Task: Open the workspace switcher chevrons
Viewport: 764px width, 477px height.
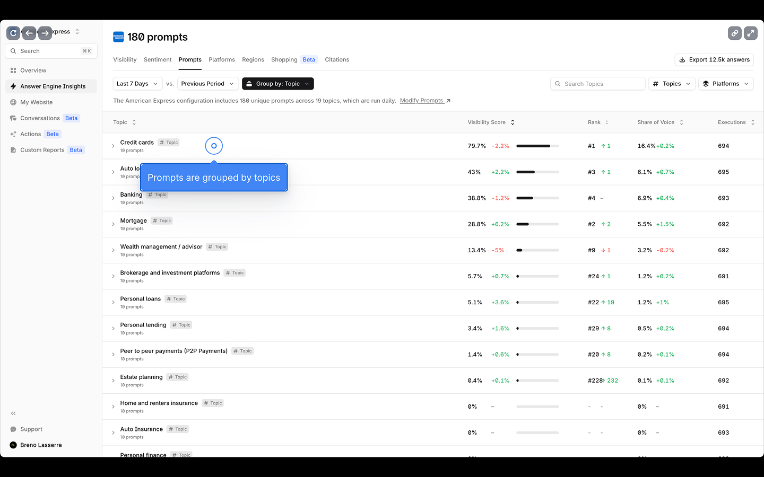Action: 77,32
